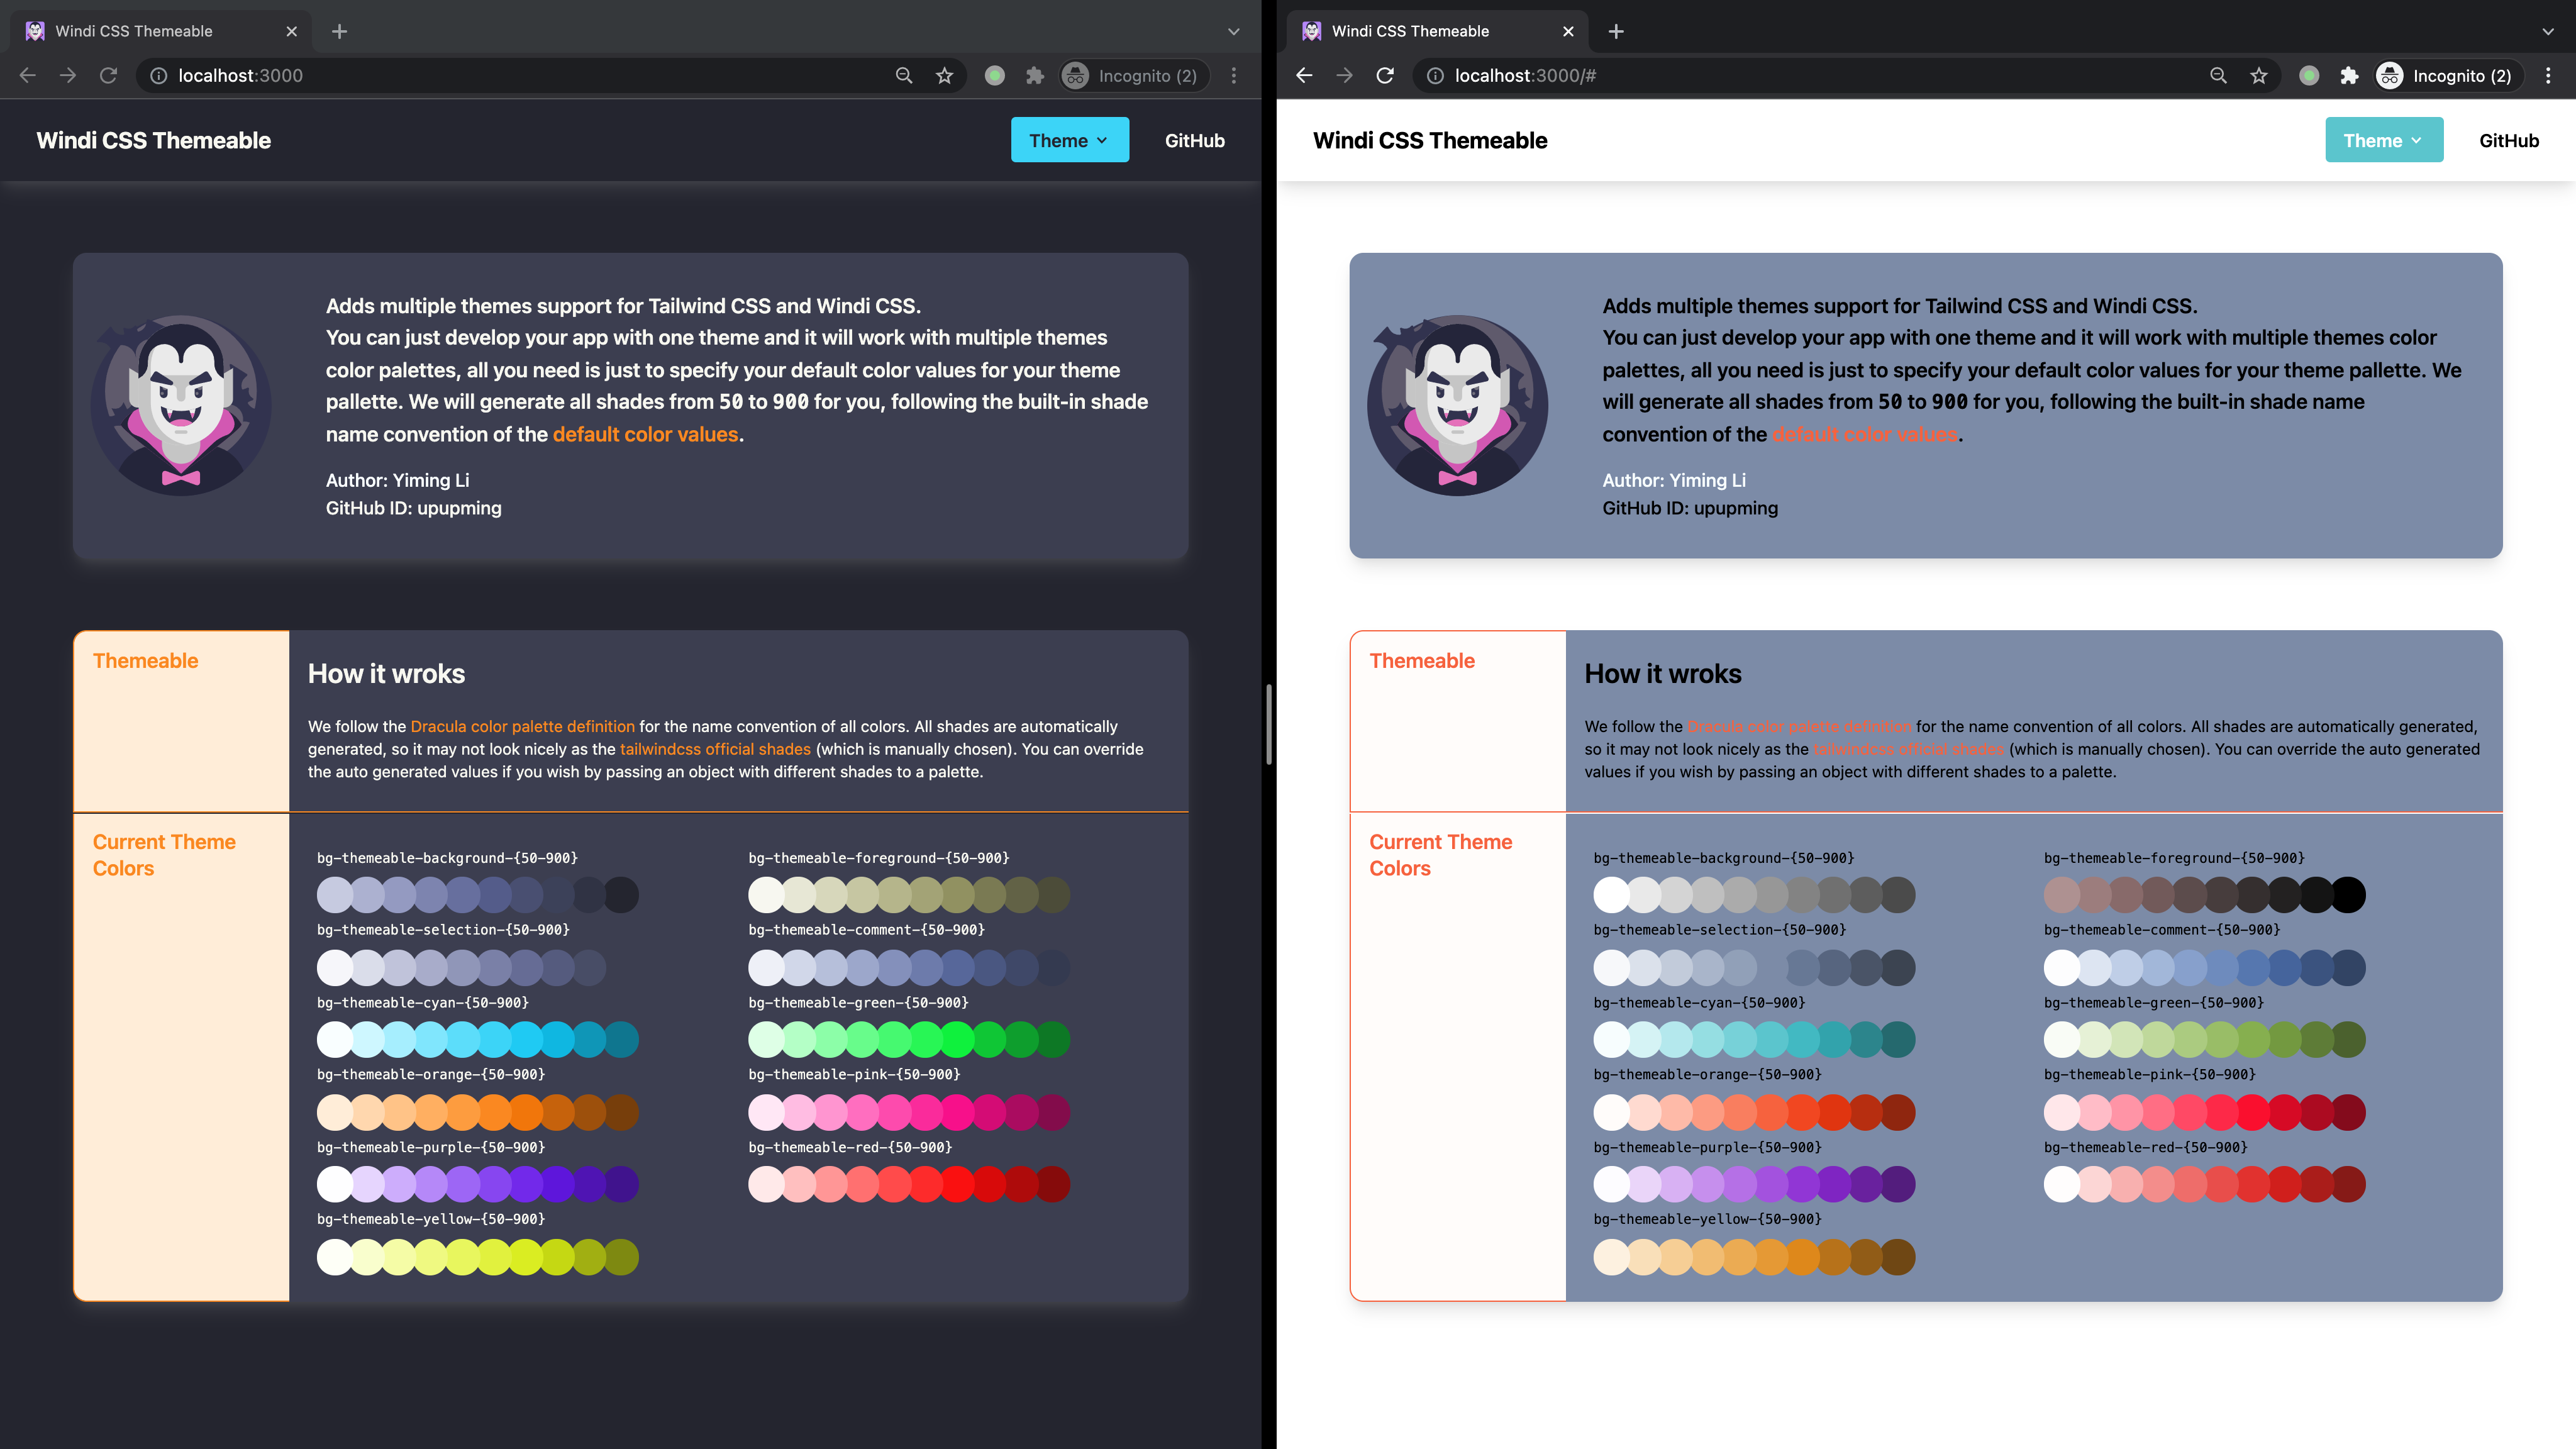Image resolution: width=2576 pixels, height=1449 pixels.
Task: Select Windi CSS Themeable tab in right window
Action: coord(1410,31)
